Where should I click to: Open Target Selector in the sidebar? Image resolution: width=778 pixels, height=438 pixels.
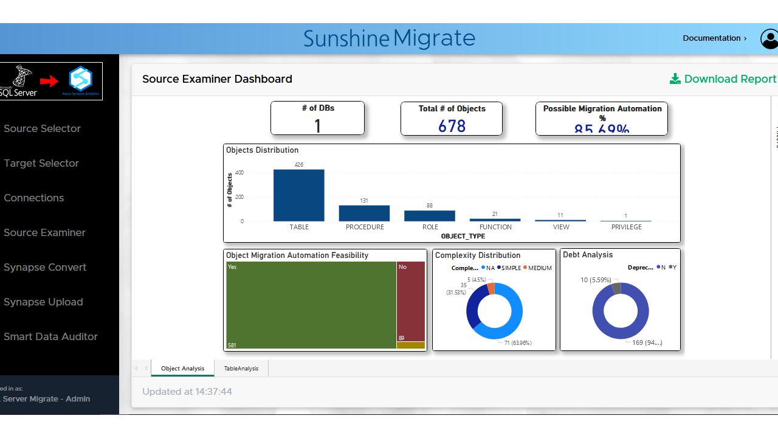click(x=41, y=163)
